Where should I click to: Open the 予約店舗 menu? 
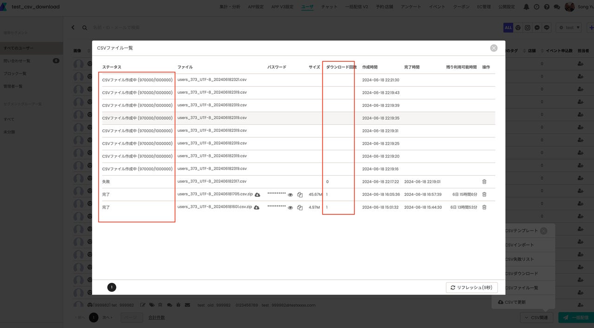tap(384, 7)
